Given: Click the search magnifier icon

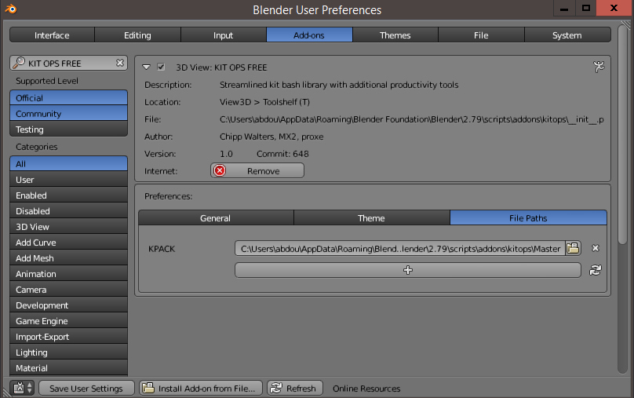Looking at the screenshot, I should tap(19, 63).
